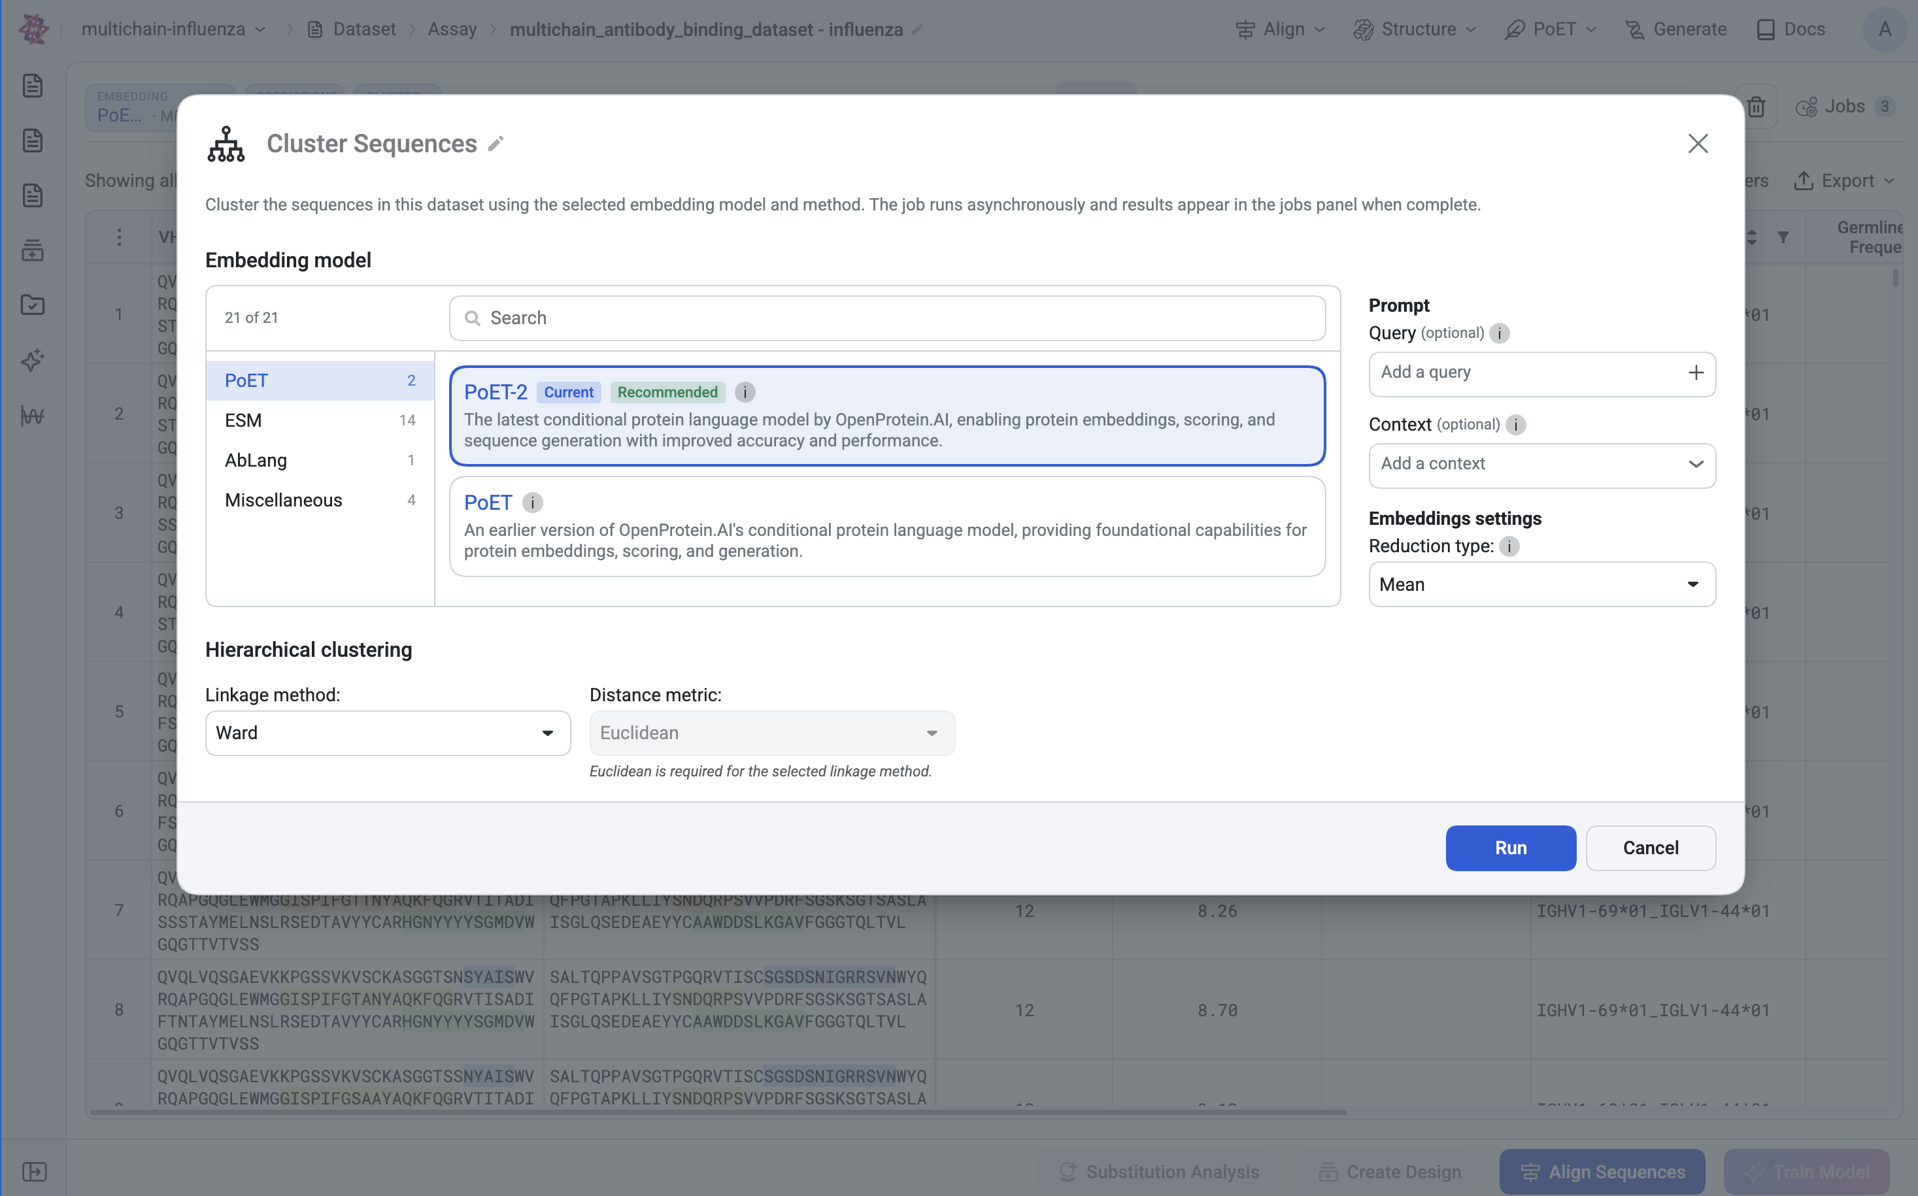Click the column filter funnel icon

pos(1783,237)
